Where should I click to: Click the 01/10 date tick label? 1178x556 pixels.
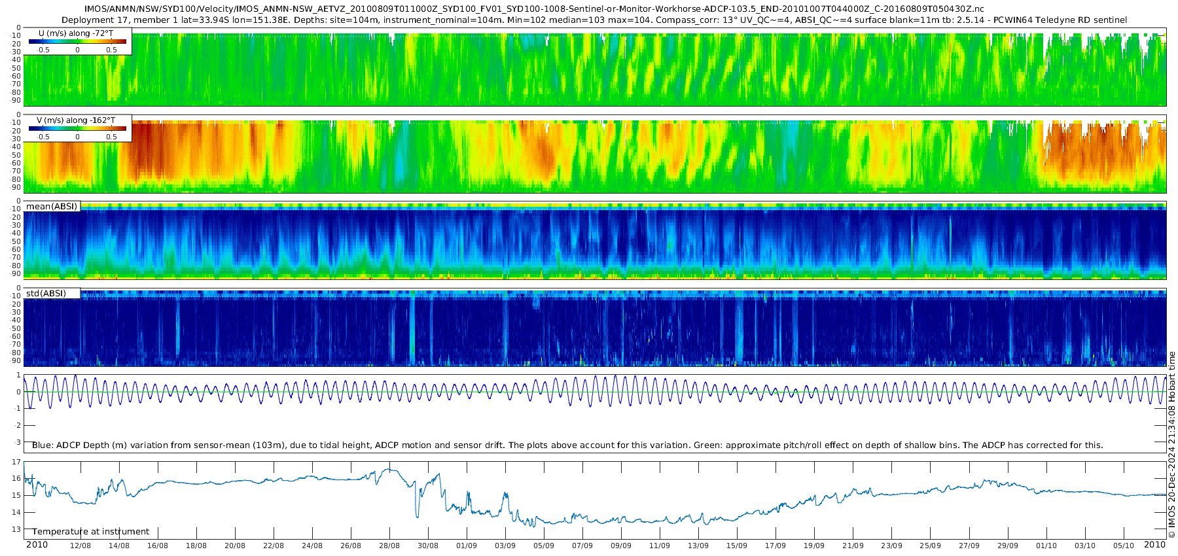click(x=1046, y=546)
